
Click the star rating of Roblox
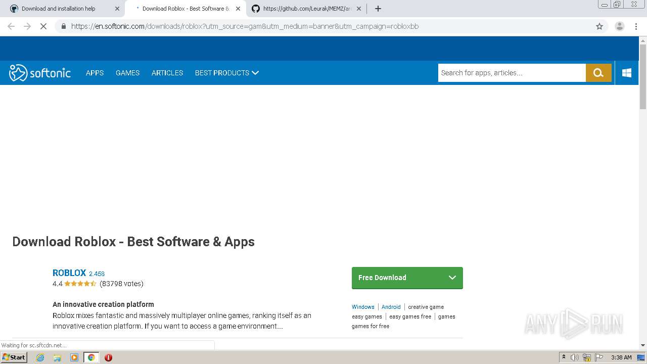(x=80, y=284)
